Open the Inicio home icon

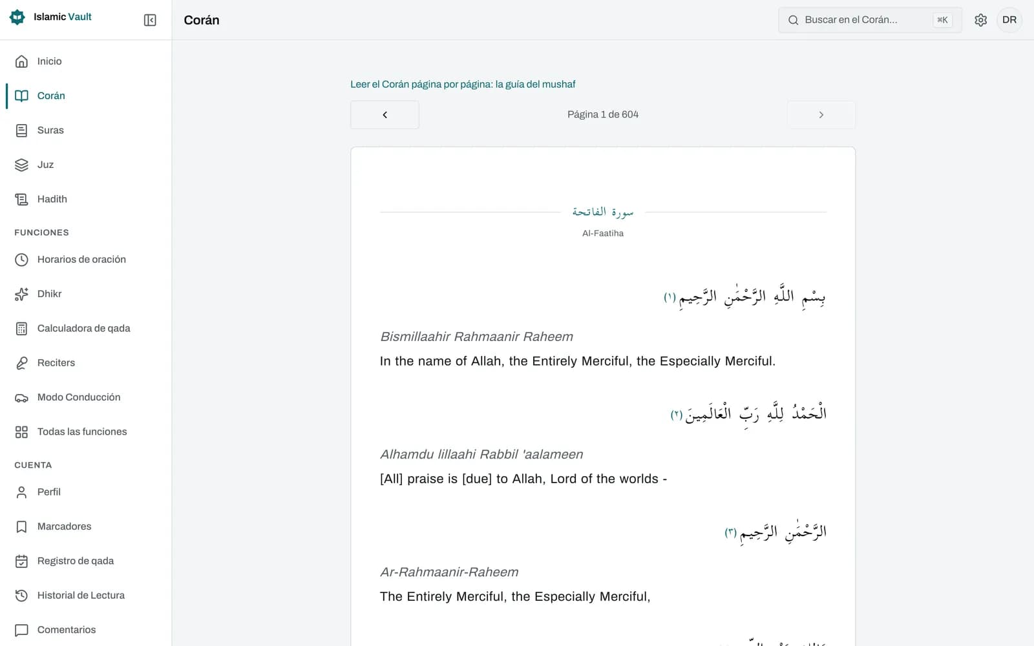21,61
